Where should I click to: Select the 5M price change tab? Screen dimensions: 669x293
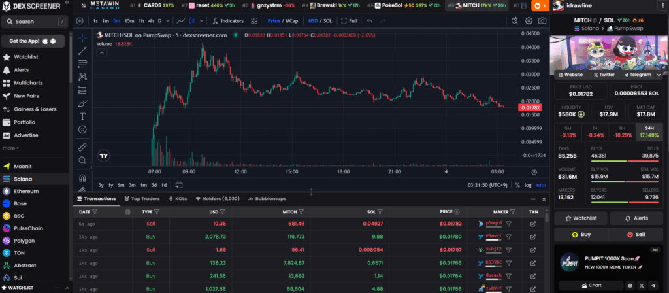[568, 131]
